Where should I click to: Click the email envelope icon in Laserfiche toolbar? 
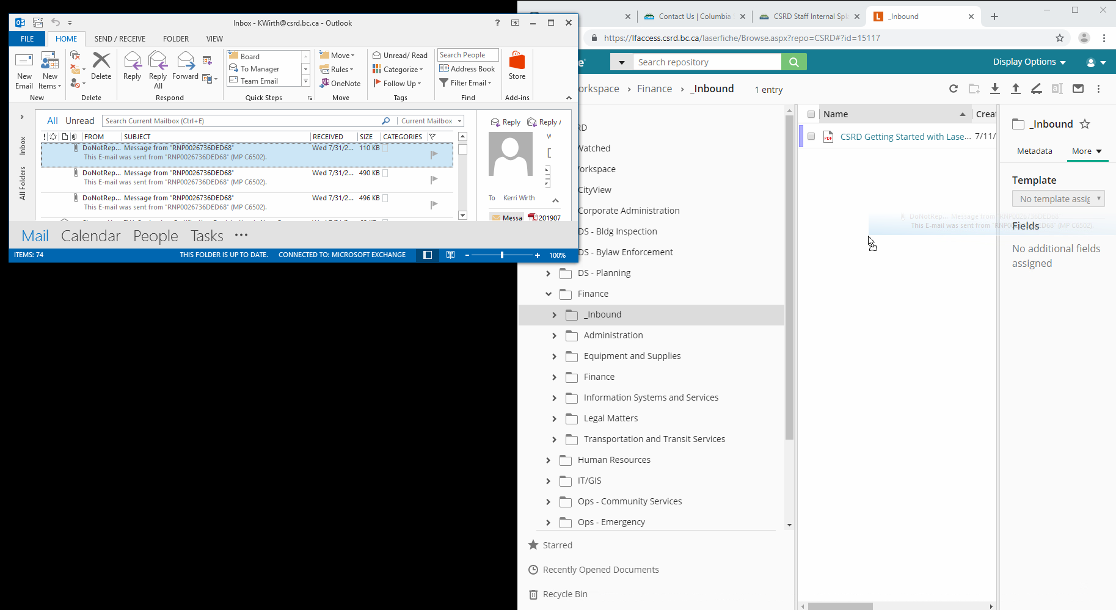[x=1078, y=89]
